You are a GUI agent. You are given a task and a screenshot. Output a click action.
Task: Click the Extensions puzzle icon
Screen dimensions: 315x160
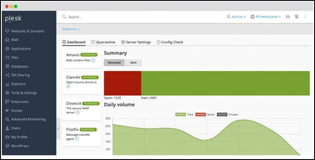(x=8, y=101)
